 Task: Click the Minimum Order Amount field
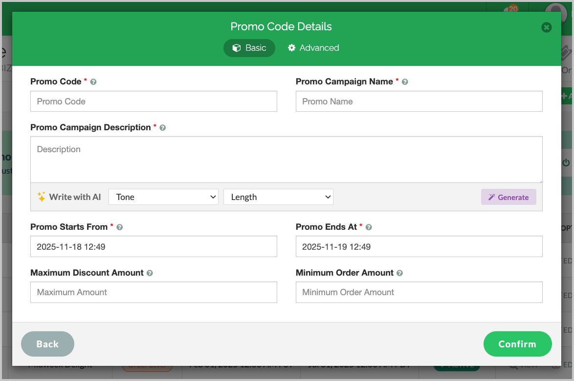419,292
